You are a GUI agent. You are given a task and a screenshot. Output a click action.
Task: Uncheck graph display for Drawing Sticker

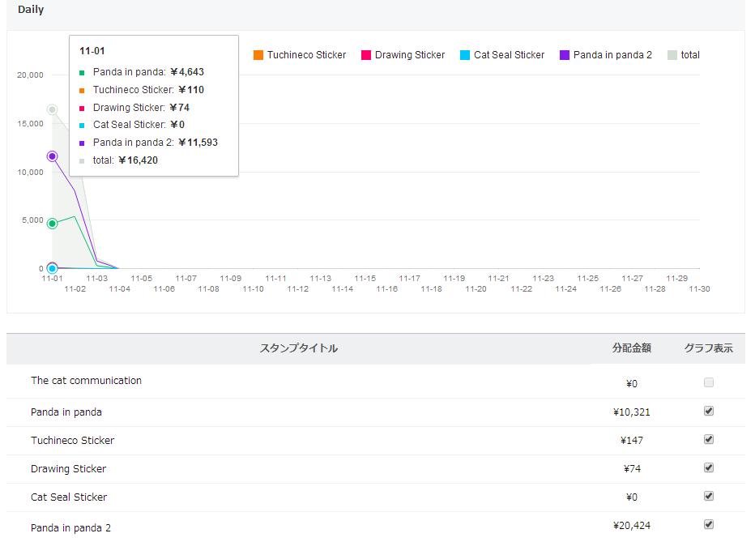click(x=709, y=467)
